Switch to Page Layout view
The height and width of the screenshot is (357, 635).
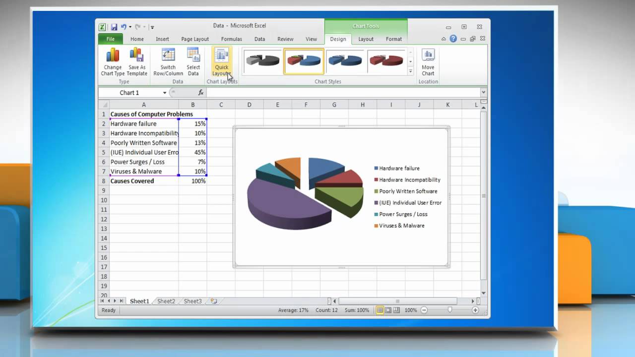[388, 310]
